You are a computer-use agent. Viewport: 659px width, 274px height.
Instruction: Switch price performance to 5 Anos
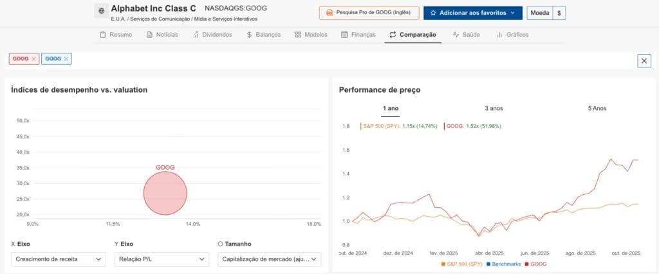click(597, 109)
